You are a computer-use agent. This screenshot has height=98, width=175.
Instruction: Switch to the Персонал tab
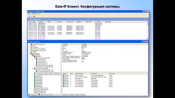[42, 95]
